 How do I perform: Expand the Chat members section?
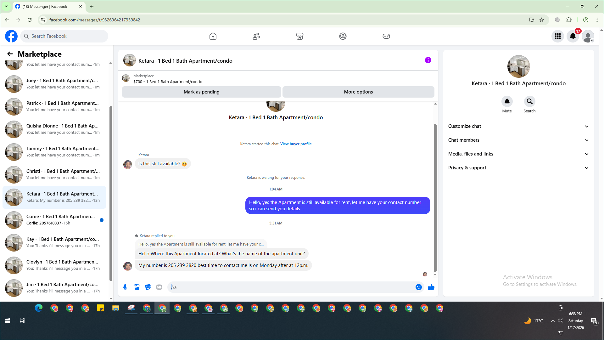518,140
